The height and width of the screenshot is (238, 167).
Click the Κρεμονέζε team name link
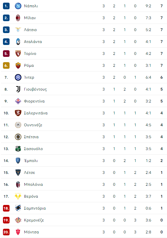[34, 220]
